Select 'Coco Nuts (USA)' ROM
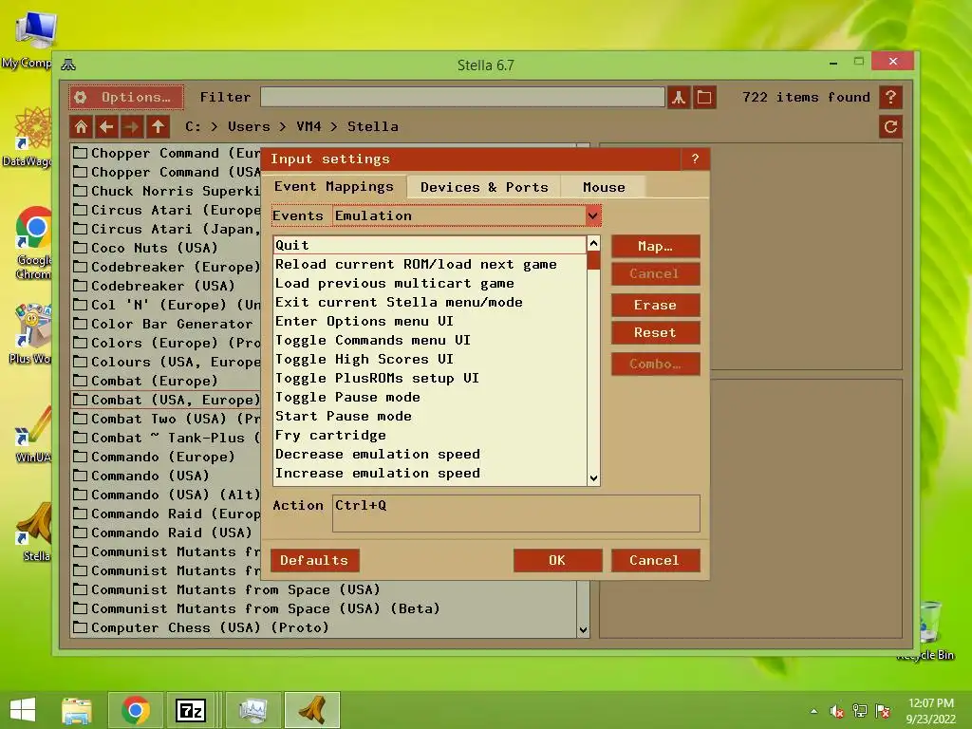 tap(166, 248)
